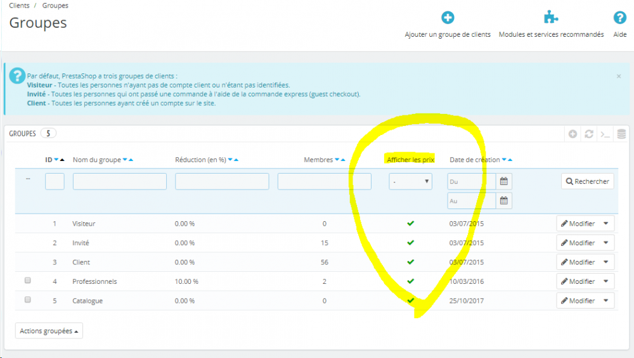The width and height of the screenshot is (634, 358).
Task: Expand Modifier dropdown arrow for Visiteur
Action: pyautogui.click(x=605, y=224)
